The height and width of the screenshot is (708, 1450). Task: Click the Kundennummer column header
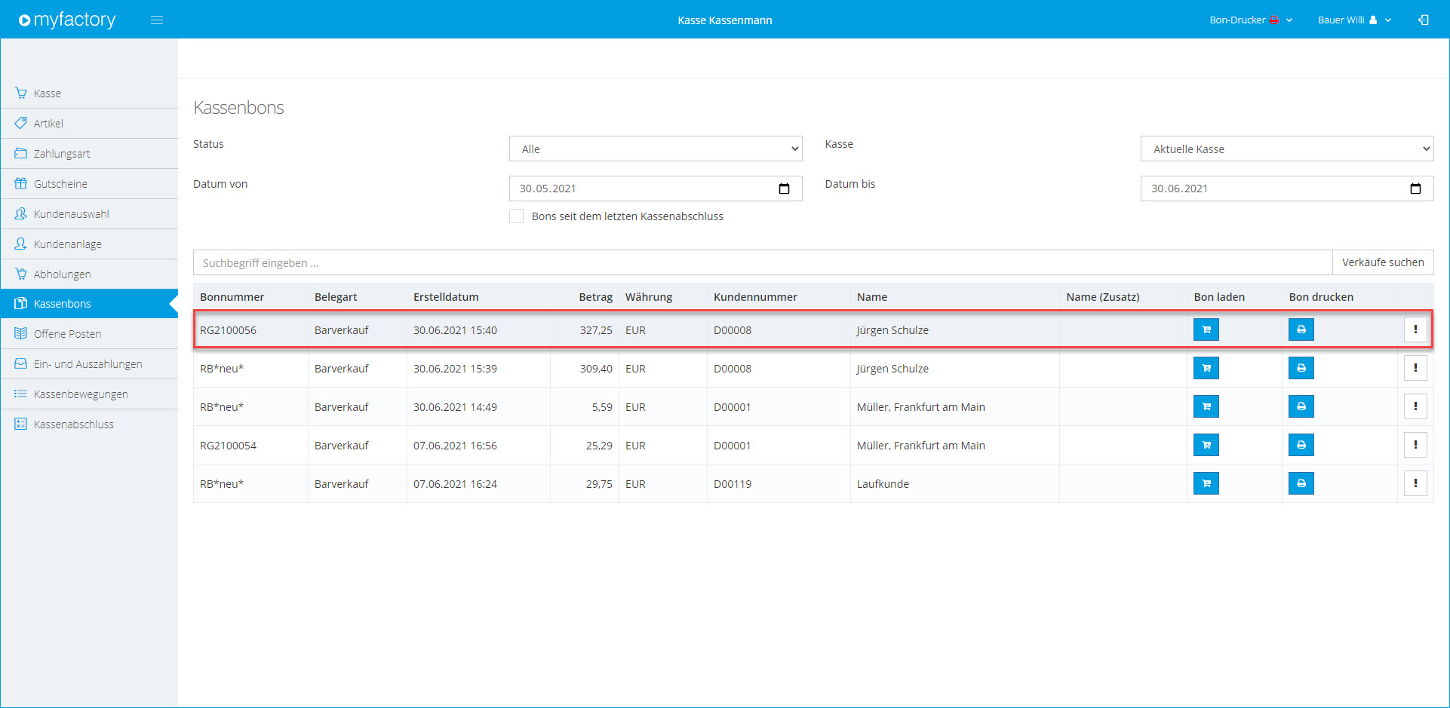[755, 297]
